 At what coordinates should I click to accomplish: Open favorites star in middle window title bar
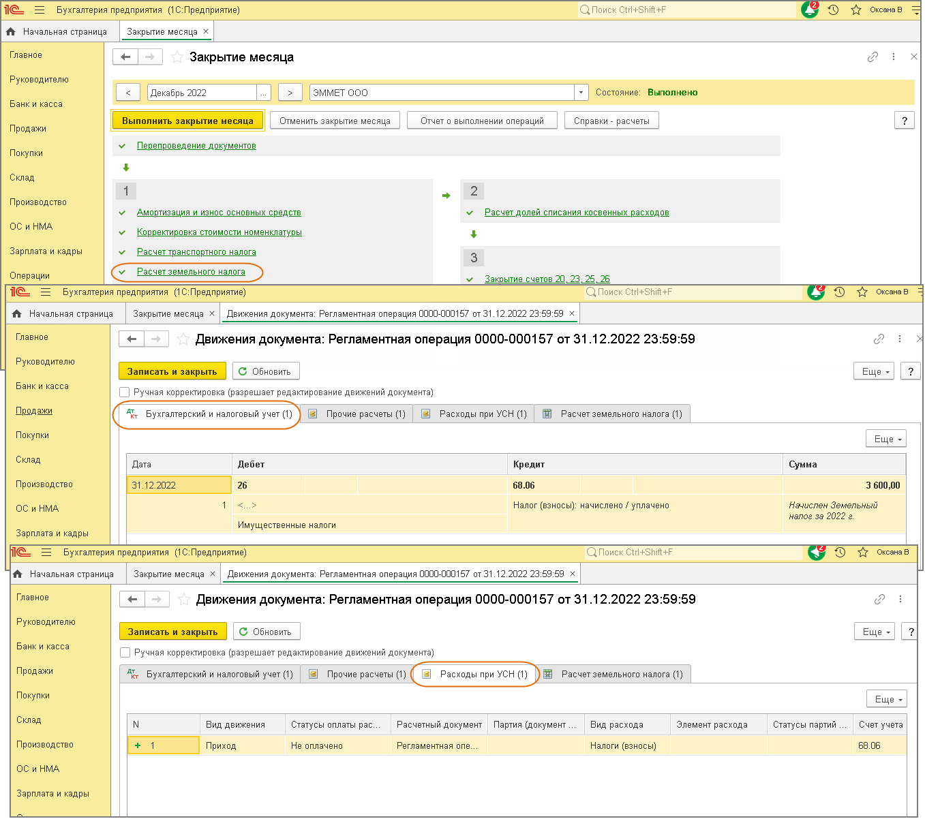pos(862,292)
